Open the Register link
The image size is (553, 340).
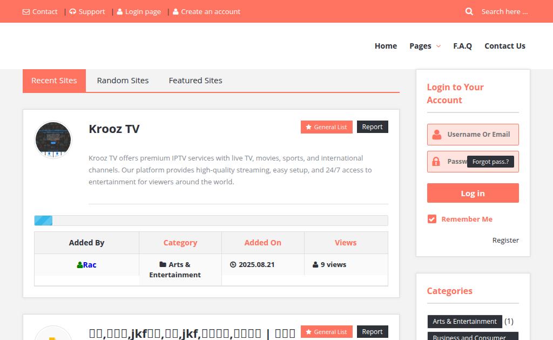(505, 240)
